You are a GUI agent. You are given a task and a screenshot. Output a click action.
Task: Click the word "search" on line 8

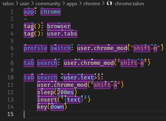(47, 63)
